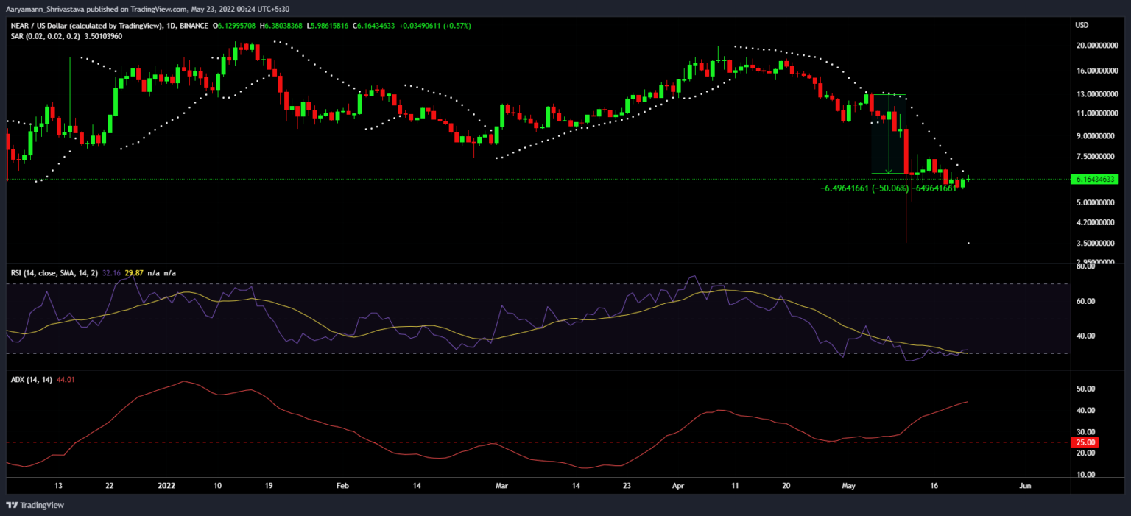This screenshot has height=516, width=1131.
Task: Click the open value O6.12995708
Action: coord(234,26)
